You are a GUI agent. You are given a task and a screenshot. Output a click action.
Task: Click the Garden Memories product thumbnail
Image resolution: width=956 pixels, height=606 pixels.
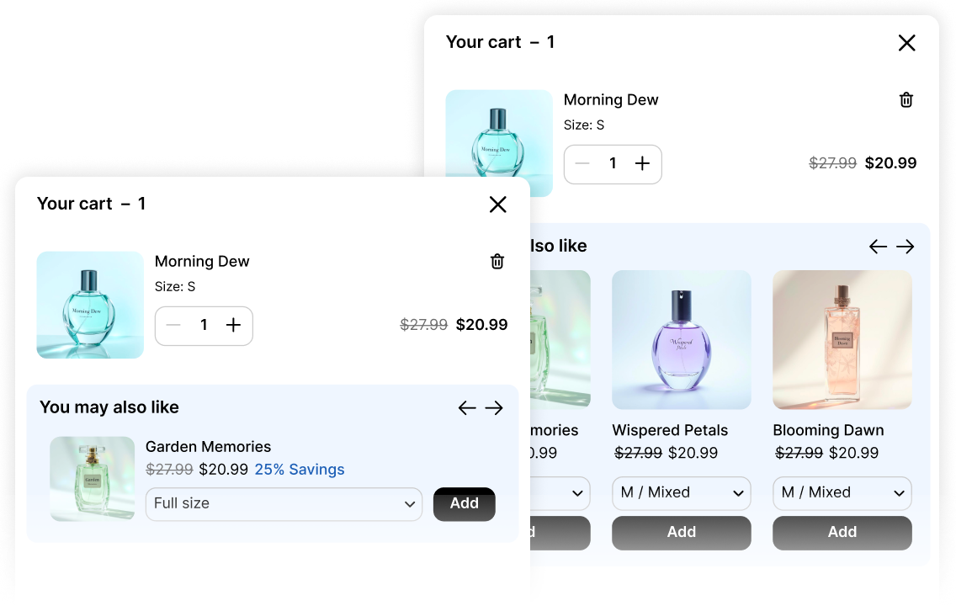[92, 479]
